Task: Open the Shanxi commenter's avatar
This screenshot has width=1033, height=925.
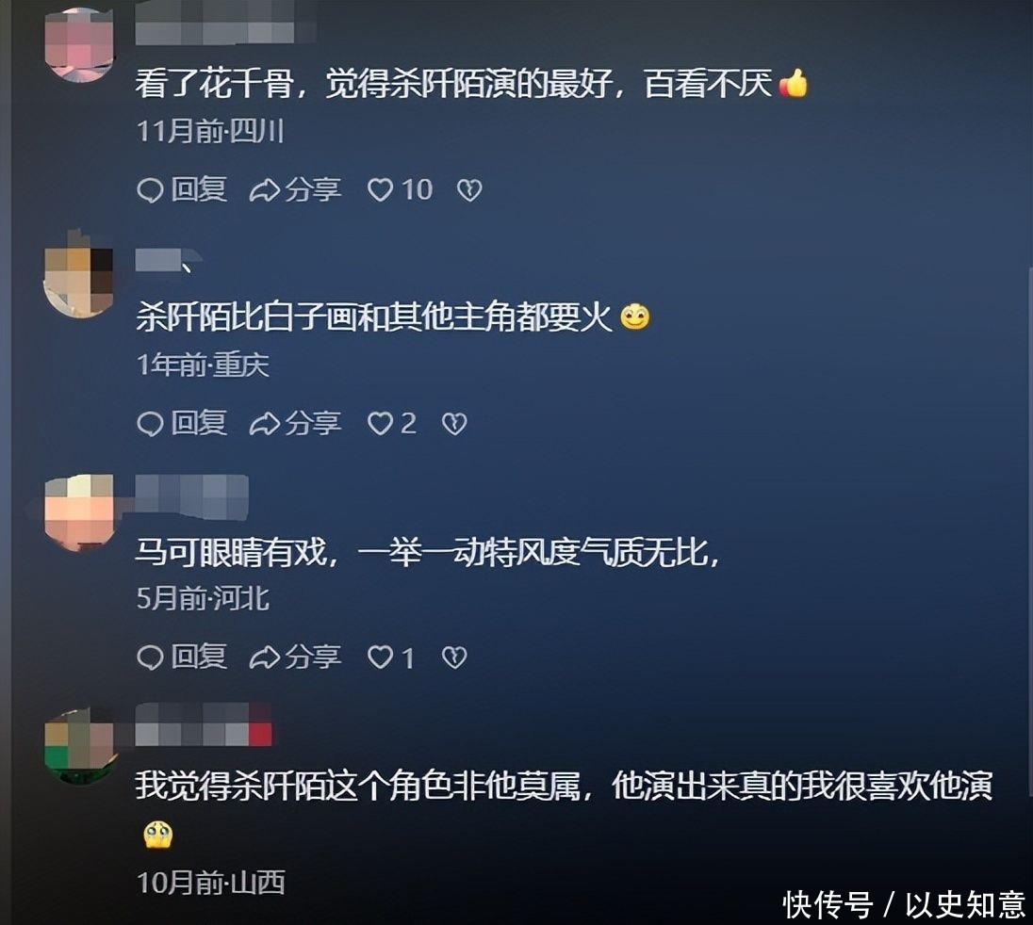Action: [x=79, y=746]
